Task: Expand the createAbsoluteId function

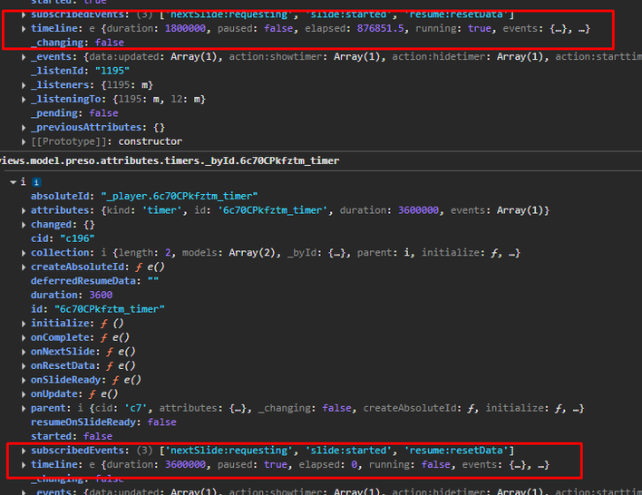Action: click(x=24, y=267)
